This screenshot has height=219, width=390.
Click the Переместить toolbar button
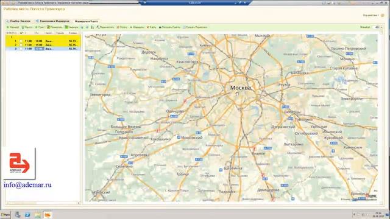105,27
